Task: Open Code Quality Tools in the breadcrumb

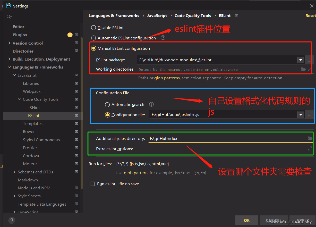Action: tap(193, 15)
